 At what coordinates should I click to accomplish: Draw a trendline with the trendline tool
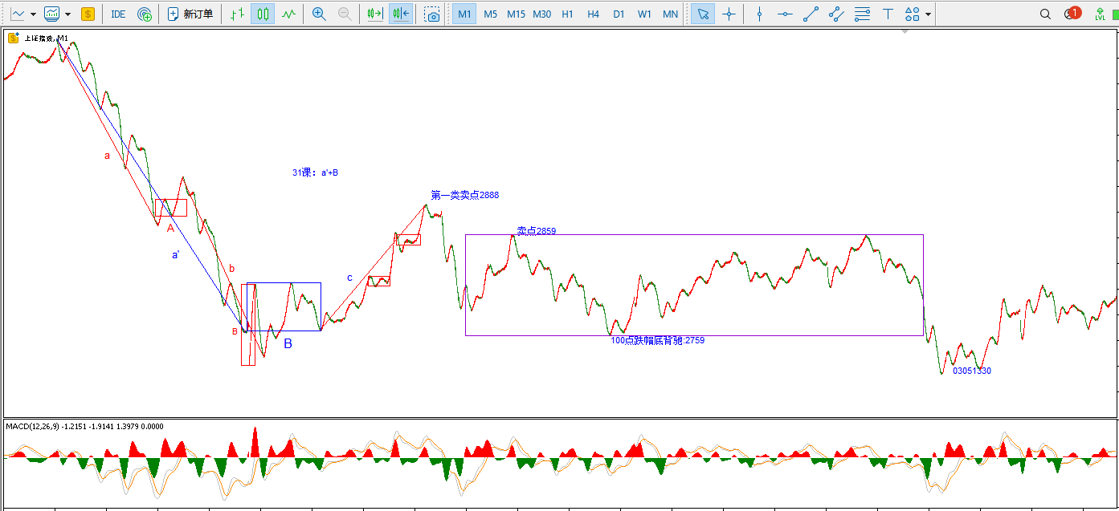[811, 14]
